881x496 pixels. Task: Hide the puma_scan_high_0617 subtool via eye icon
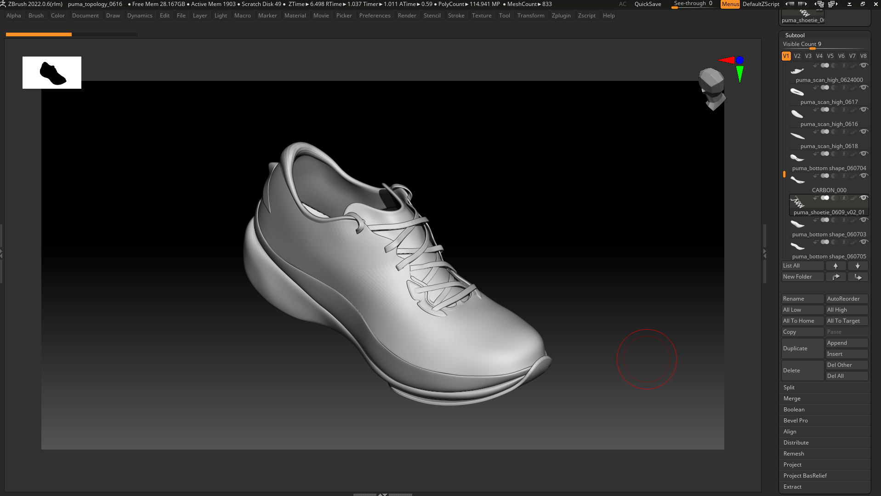tap(864, 88)
